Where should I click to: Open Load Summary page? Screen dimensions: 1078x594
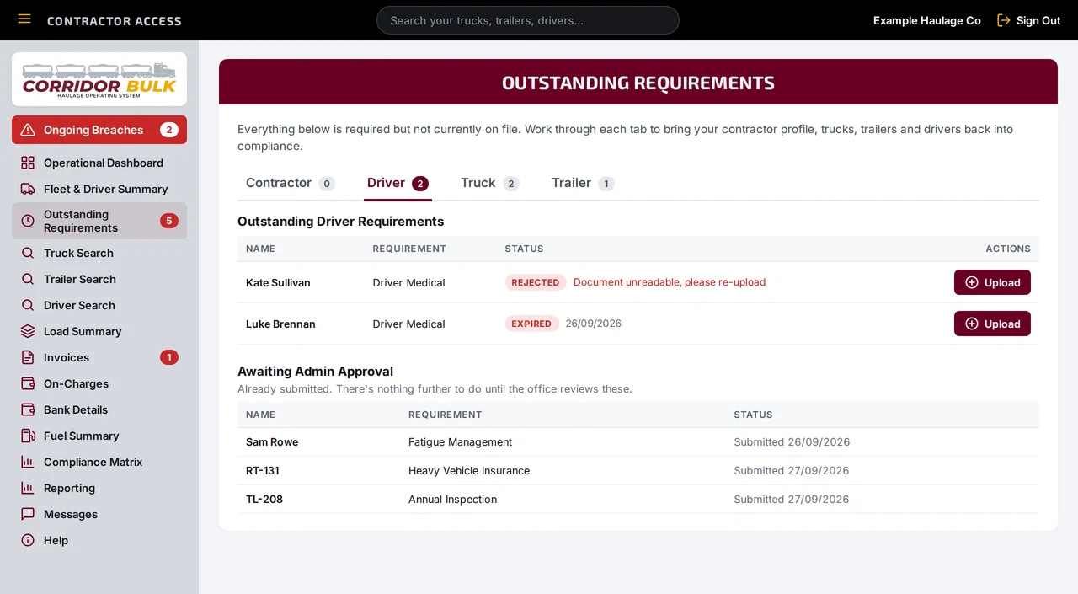tap(99, 331)
